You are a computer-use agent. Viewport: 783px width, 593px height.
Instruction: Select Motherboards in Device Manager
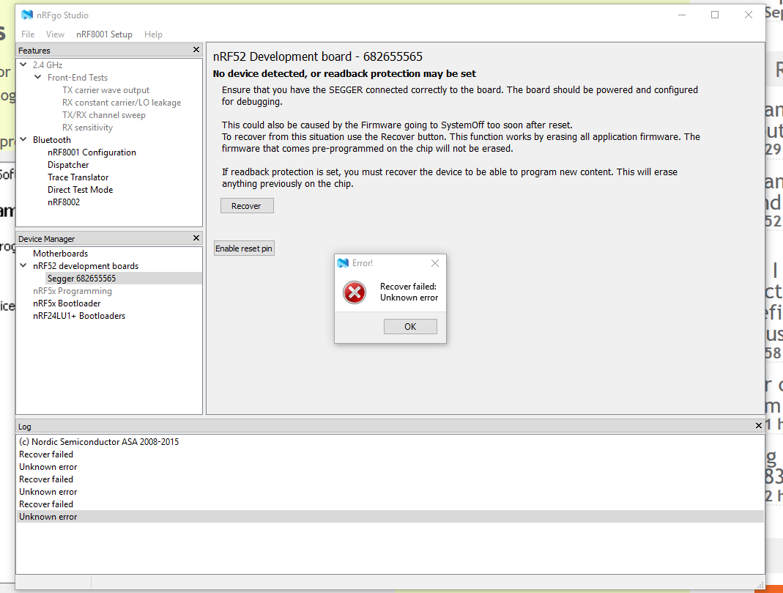[x=60, y=254]
